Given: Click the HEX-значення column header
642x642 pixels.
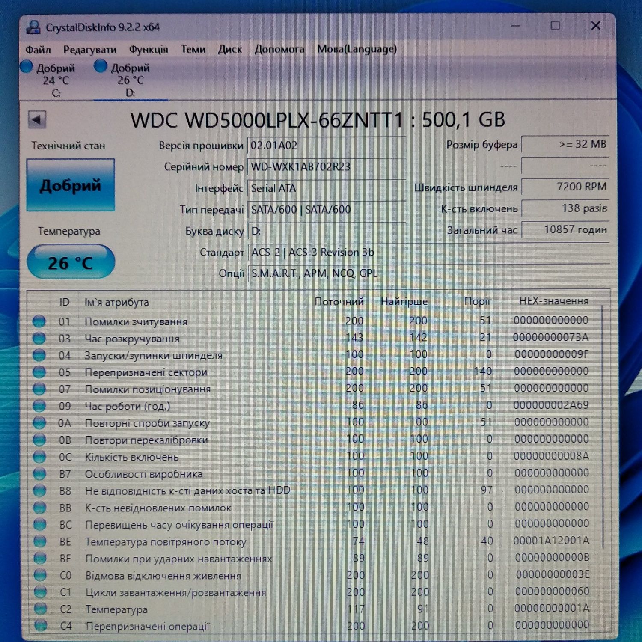Looking at the screenshot, I should tap(553, 301).
